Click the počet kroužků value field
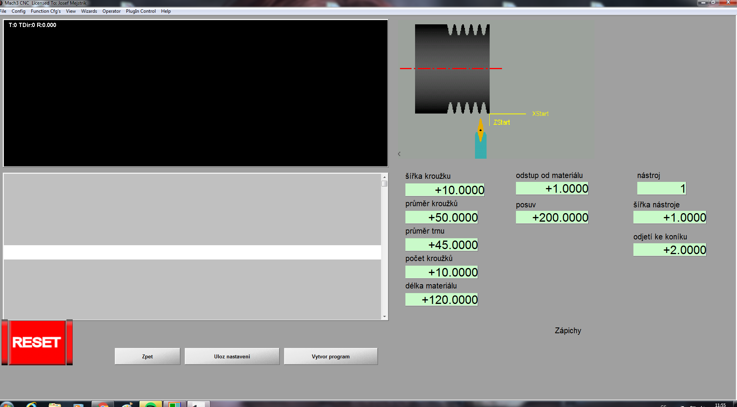The height and width of the screenshot is (407, 737). pyautogui.click(x=441, y=272)
